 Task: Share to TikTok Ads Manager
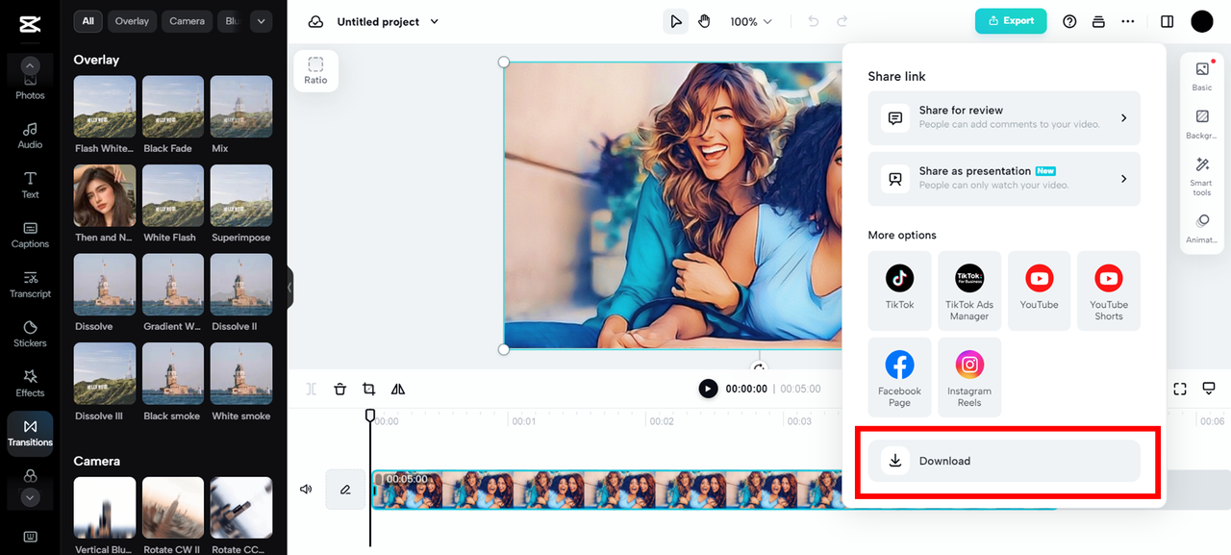pyautogui.click(x=969, y=290)
